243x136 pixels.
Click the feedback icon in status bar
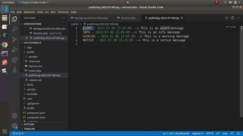[232, 133]
